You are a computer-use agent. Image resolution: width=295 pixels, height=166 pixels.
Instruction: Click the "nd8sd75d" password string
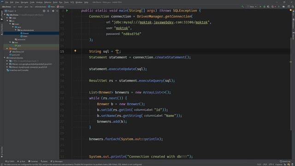coord(131,34)
